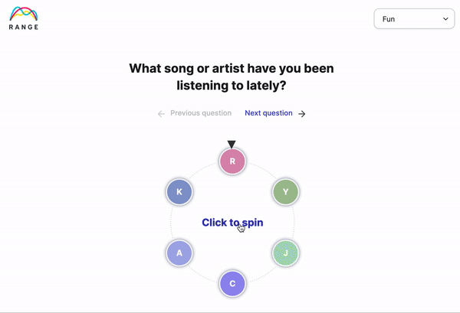Viewport: 460px width, 313px height.
Task: Click the question heading text
Action: click(232, 77)
